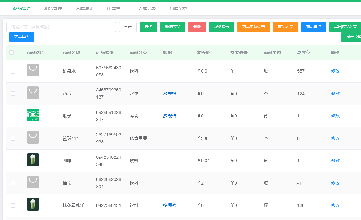
Task: Open the 瓜子 product image
Action: (33, 115)
